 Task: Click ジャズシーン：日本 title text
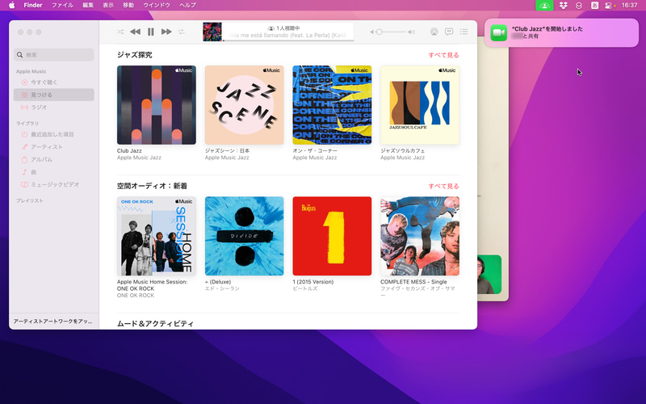pos(228,151)
